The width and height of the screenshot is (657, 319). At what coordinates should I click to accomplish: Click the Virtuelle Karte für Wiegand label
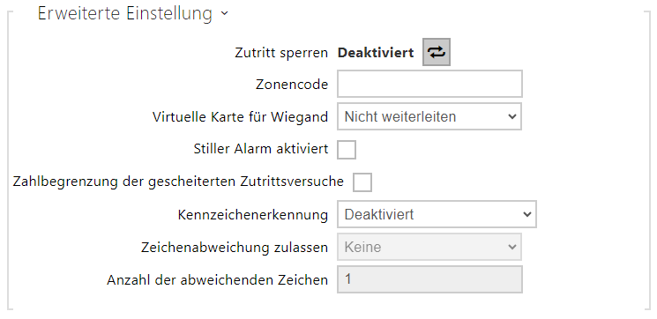(x=240, y=117)
